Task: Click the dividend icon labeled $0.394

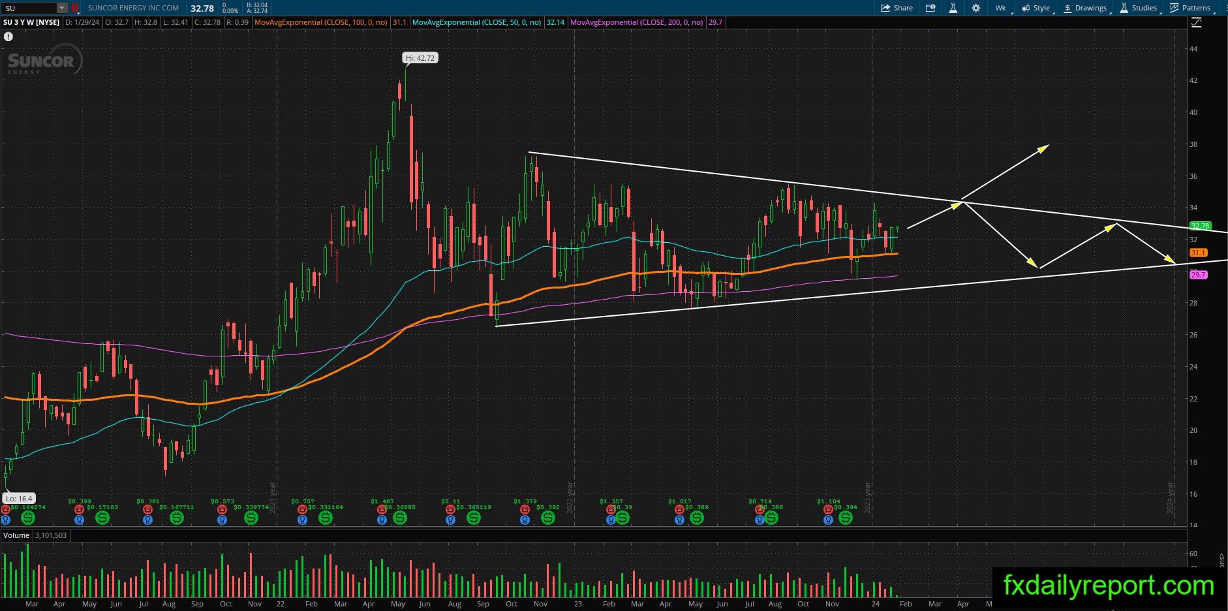Action: click(846, 518)
